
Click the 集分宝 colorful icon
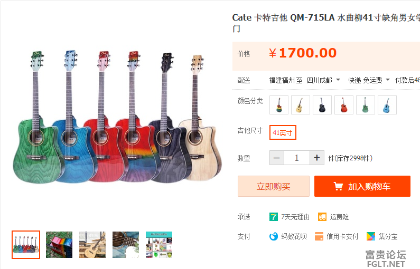(371, 236)
